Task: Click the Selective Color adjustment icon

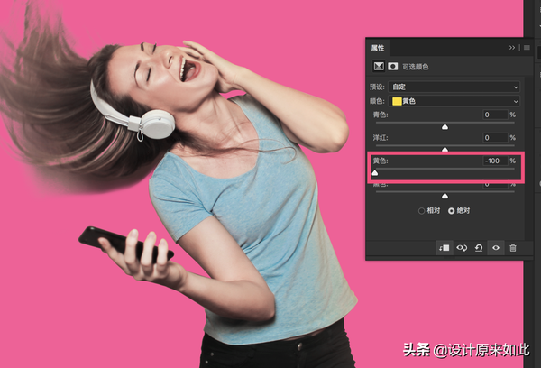Action: (379, 67)
